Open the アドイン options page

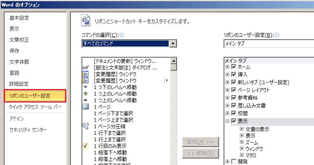17,119
